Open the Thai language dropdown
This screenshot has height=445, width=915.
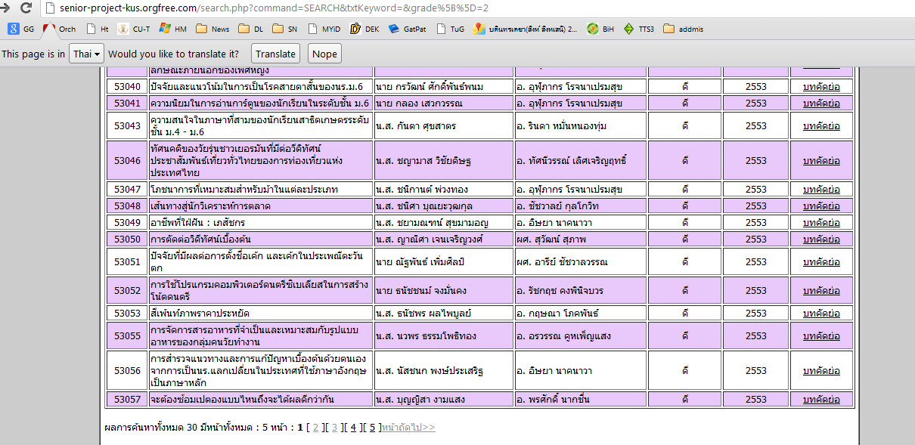coord(86,54)
